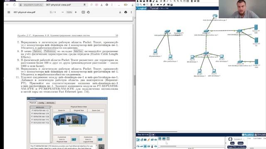Click the workspace horizontal scrollbar
This screenshot has height=149, width=266.
158,132
